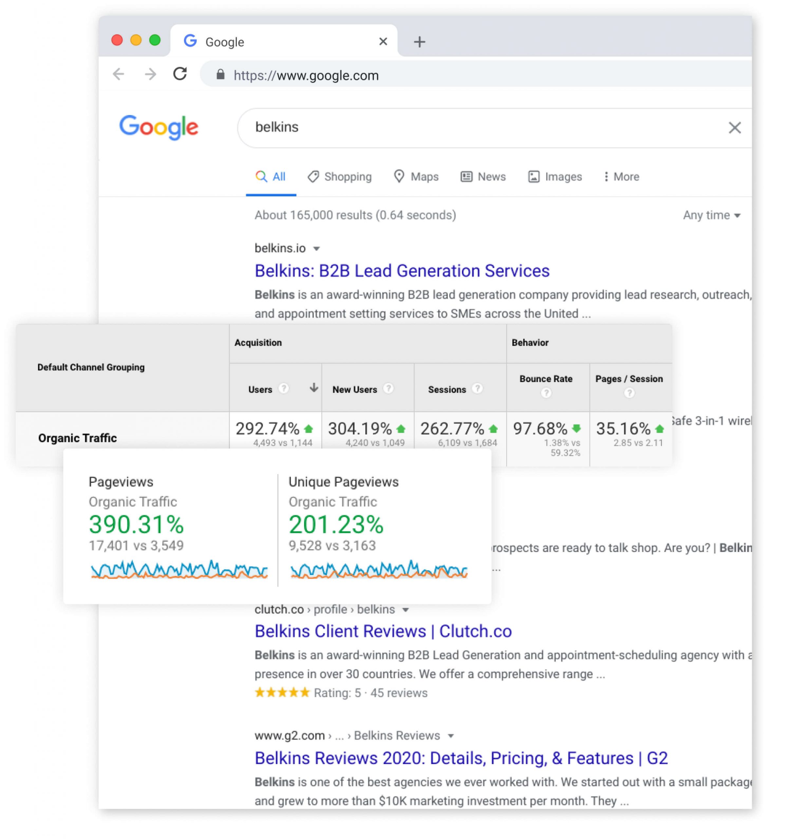Switch to the Shopping tab
Viewport: 791px width, 839px height.
(340, 177)
